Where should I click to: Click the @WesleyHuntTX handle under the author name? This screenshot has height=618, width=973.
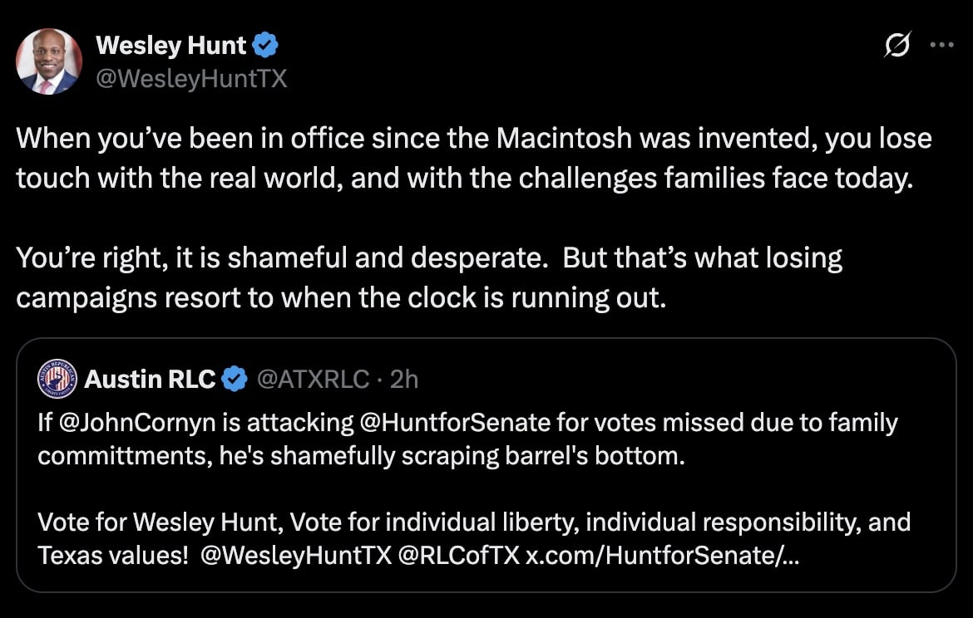[x=191, y=79]
